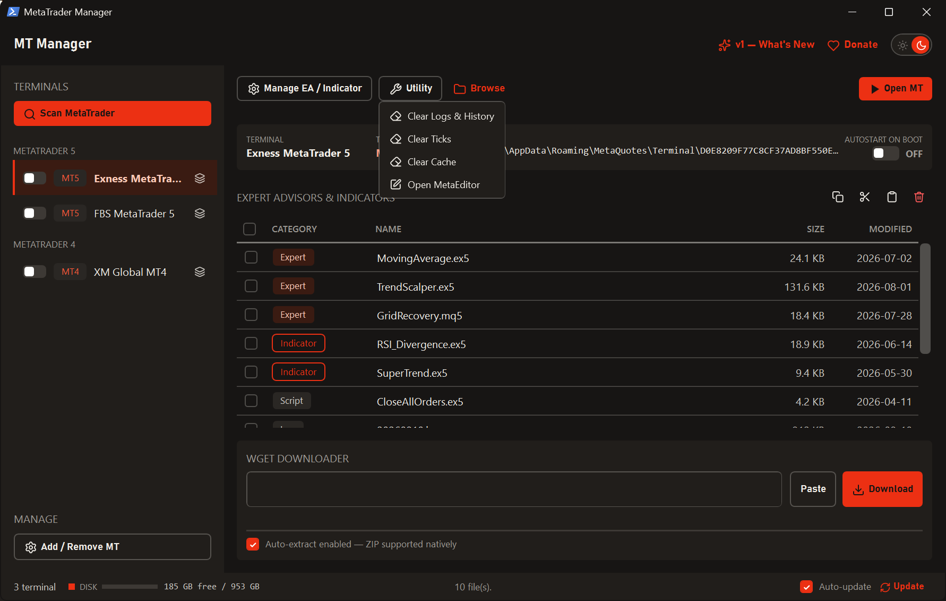Click the SIZE column header

click(x=815, y=229)
